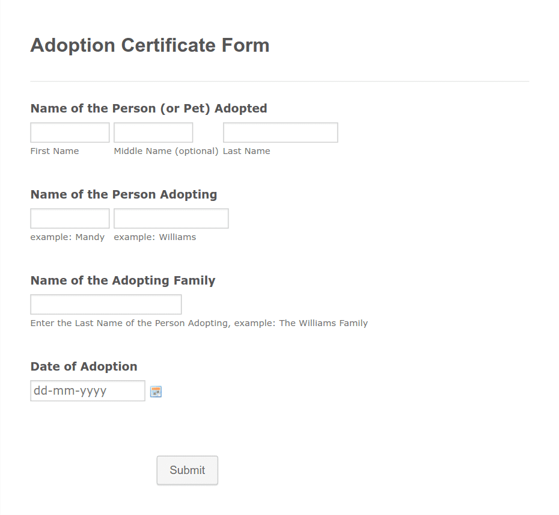Click the 'example: Mandy' hint text
Viewport: 559px width, 515px height.
tap(67, 237)
